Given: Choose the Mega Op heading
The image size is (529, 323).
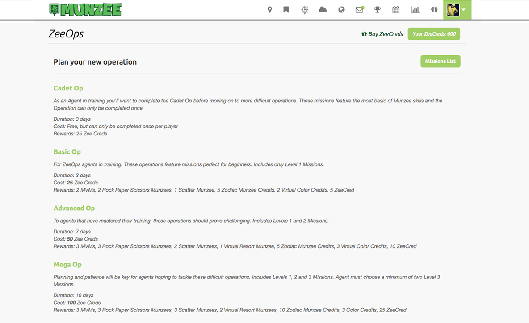Looking at the screenshot, I should pyautogui.click(x=67, y=265).
